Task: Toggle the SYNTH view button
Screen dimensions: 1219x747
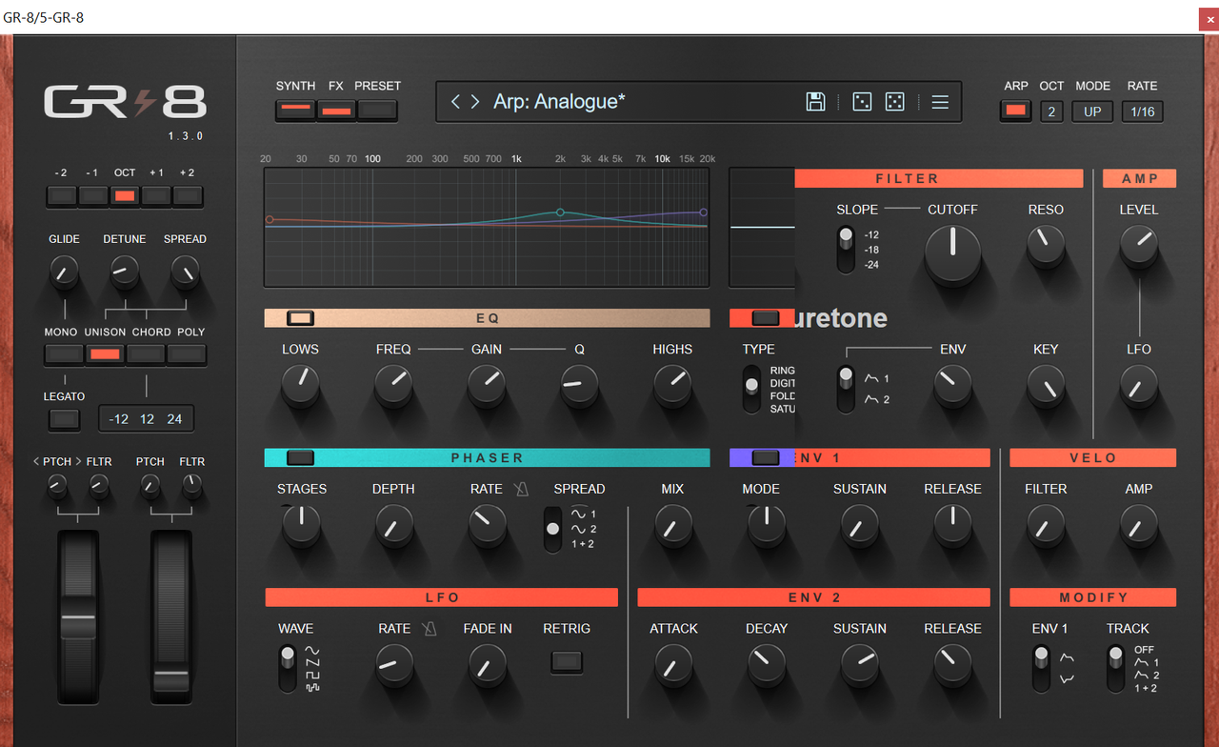Action: click(x=295, y=110)
